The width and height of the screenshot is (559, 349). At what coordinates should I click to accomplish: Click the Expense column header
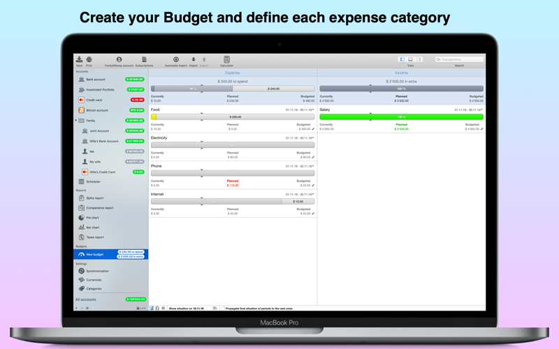pos(233,73)
